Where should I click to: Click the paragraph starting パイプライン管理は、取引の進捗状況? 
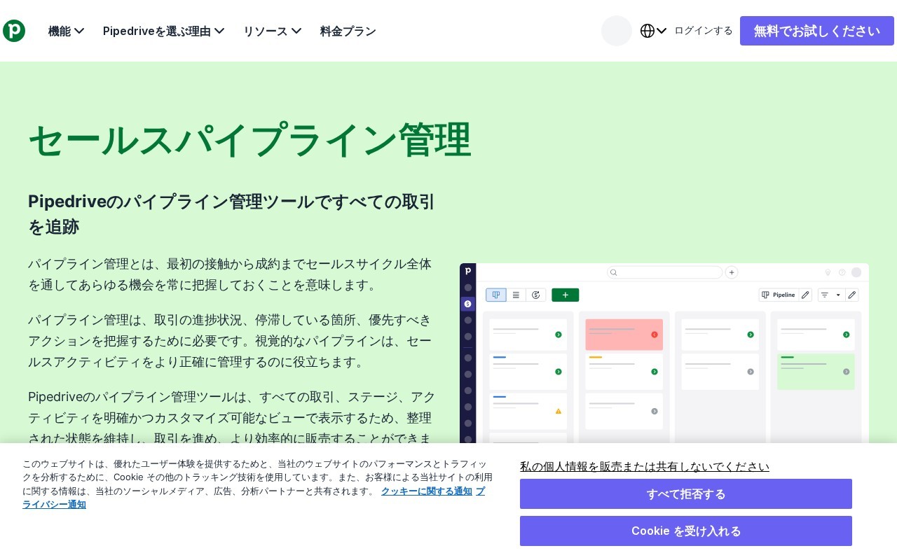pyautogui.click(x=230, y=341)
